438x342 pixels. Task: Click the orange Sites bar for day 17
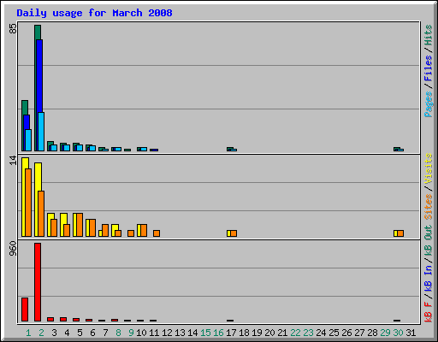click(x=234, y=233)
